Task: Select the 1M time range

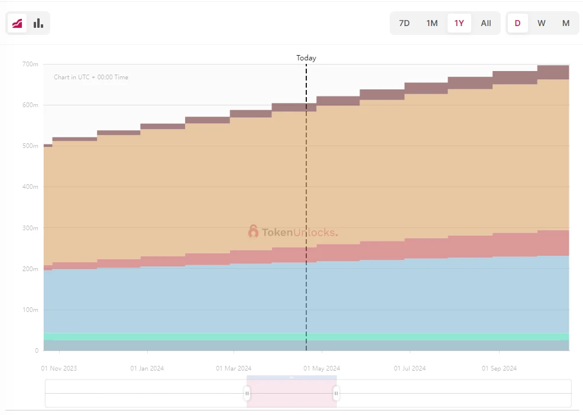Action: pyautogui.click(x=432, y=23)
